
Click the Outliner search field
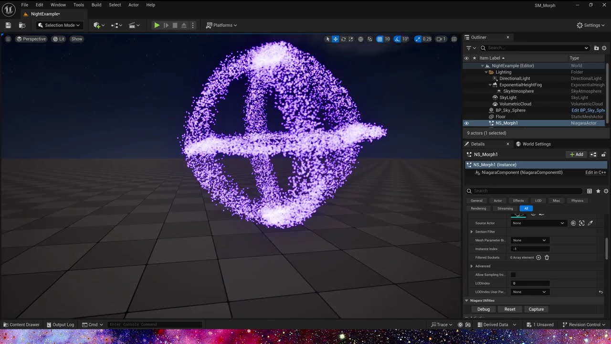(535, 48)
